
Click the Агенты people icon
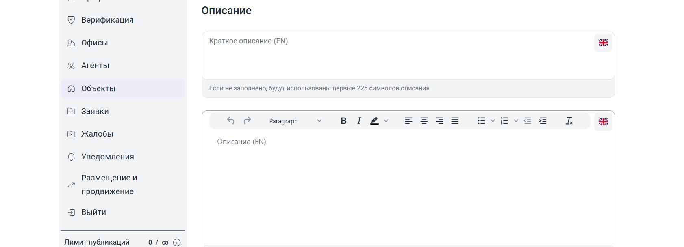[71, 65]
